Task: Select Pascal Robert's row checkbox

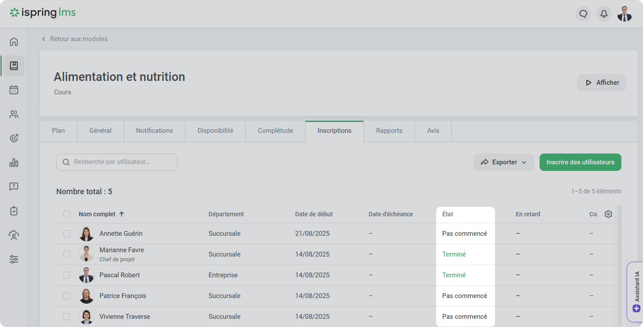Action: click(67, 275)
